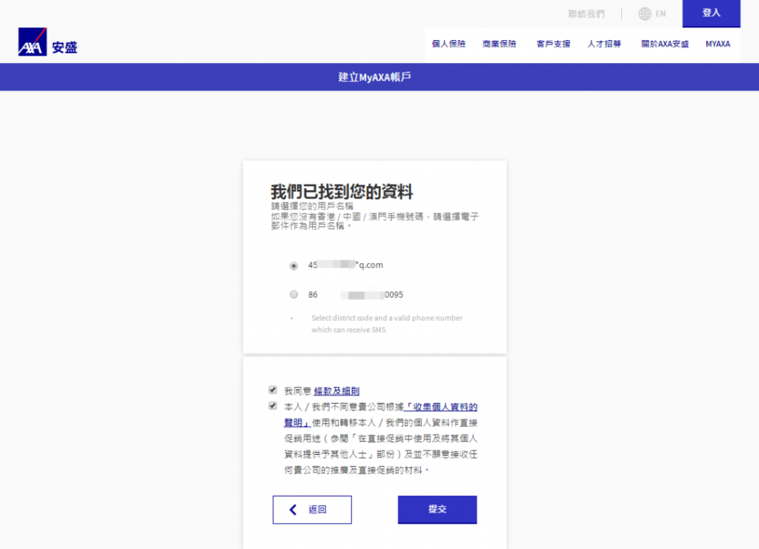Select the phone number 86 username option
This screenshot has height=549, width=759.
pyautogui.click(x=294, y=294)
